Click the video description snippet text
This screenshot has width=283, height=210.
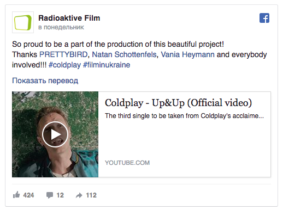184,116
